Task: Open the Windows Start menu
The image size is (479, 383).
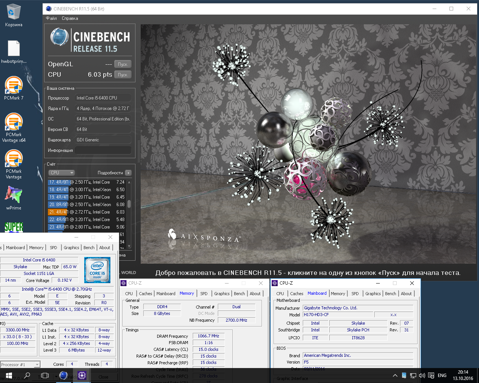Action: click(x=9, y=375)
